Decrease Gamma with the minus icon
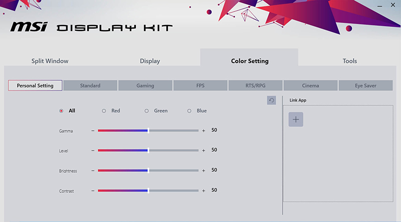The height and width of the screenshot is (222, 401). pos(93,131)
